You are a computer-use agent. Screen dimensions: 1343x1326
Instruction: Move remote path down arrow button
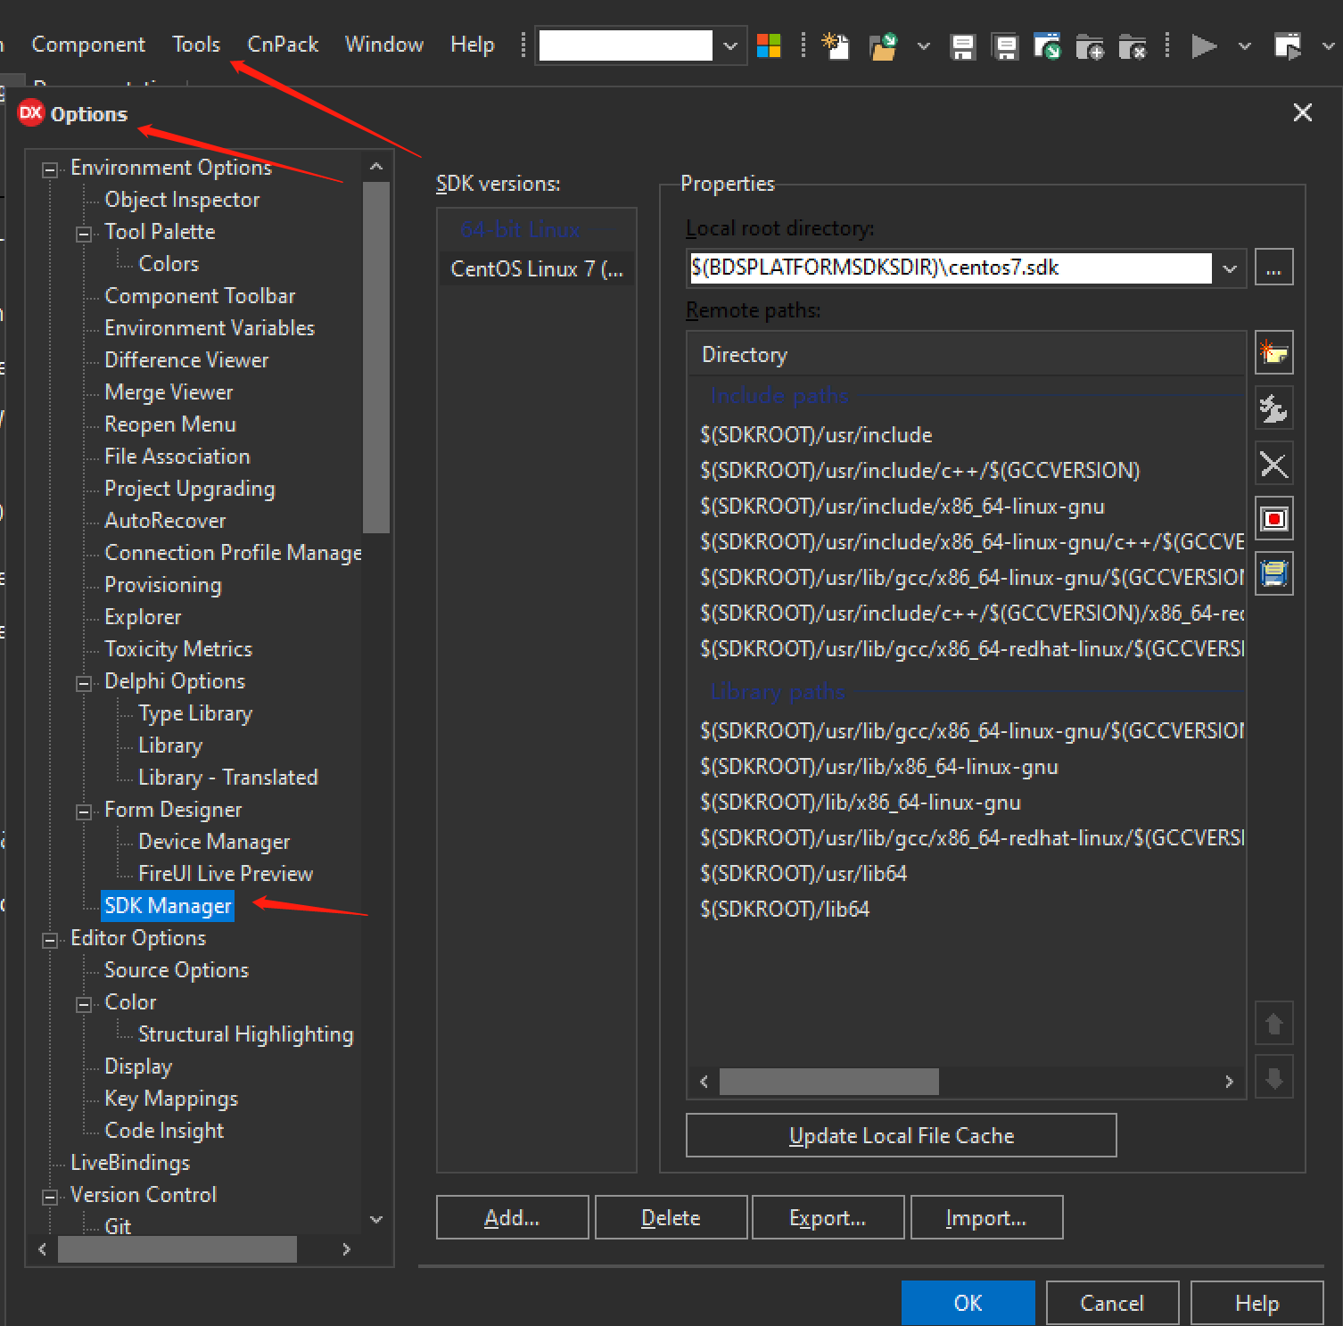(x=1273, y=1079)
